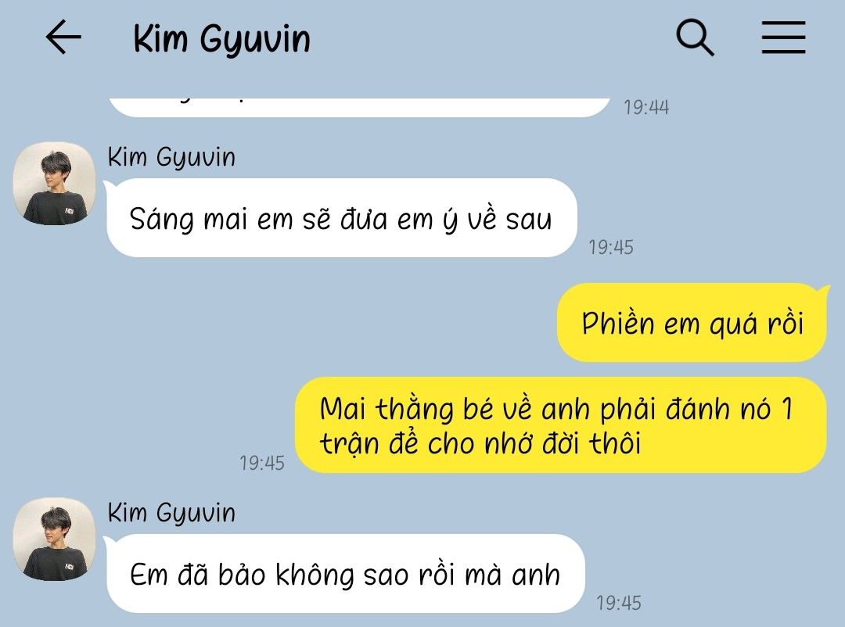The height and width of the screenshot is (627, 845).
Task: Open the hamburger menu icon
Action: (783, 38)
